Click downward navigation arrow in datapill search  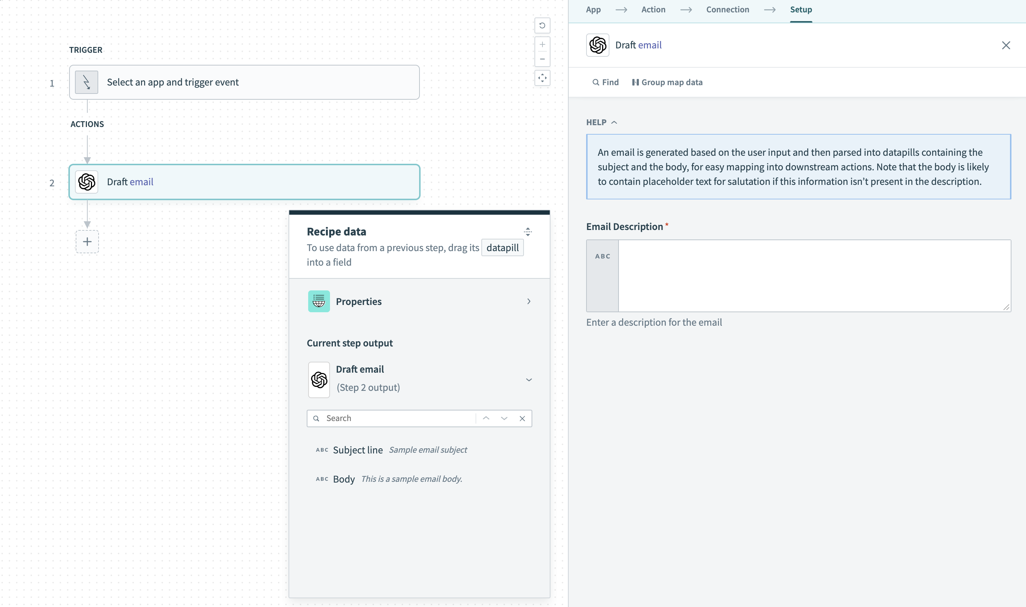coord(504,418)
